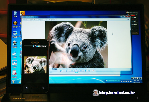Click the Hanja 漢 language bar button
This screenshot has height=102, width=149.
137,78
